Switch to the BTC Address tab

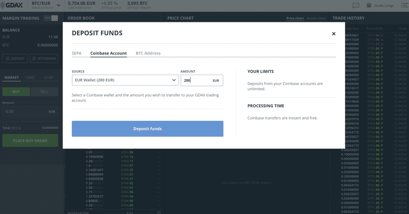click(148, 53)
